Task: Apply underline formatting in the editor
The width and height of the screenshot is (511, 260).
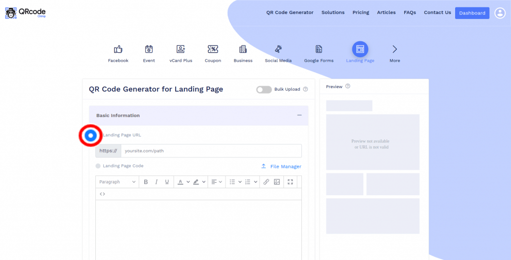Action: 167,182
